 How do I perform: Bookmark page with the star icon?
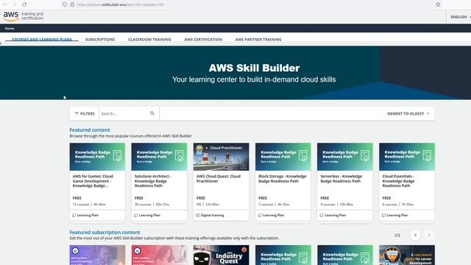[438, 4]
